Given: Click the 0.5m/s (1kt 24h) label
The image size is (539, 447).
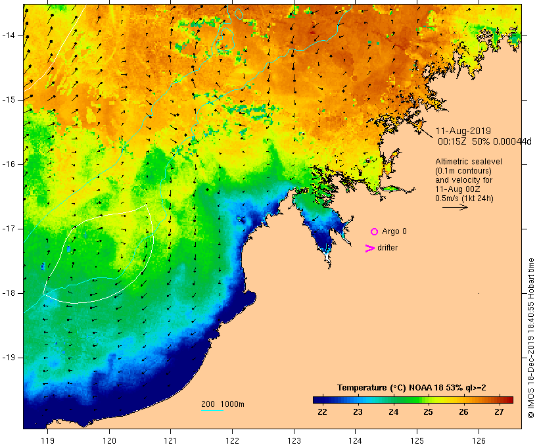Looking at the screenshot, I should (x=464, y=199).
